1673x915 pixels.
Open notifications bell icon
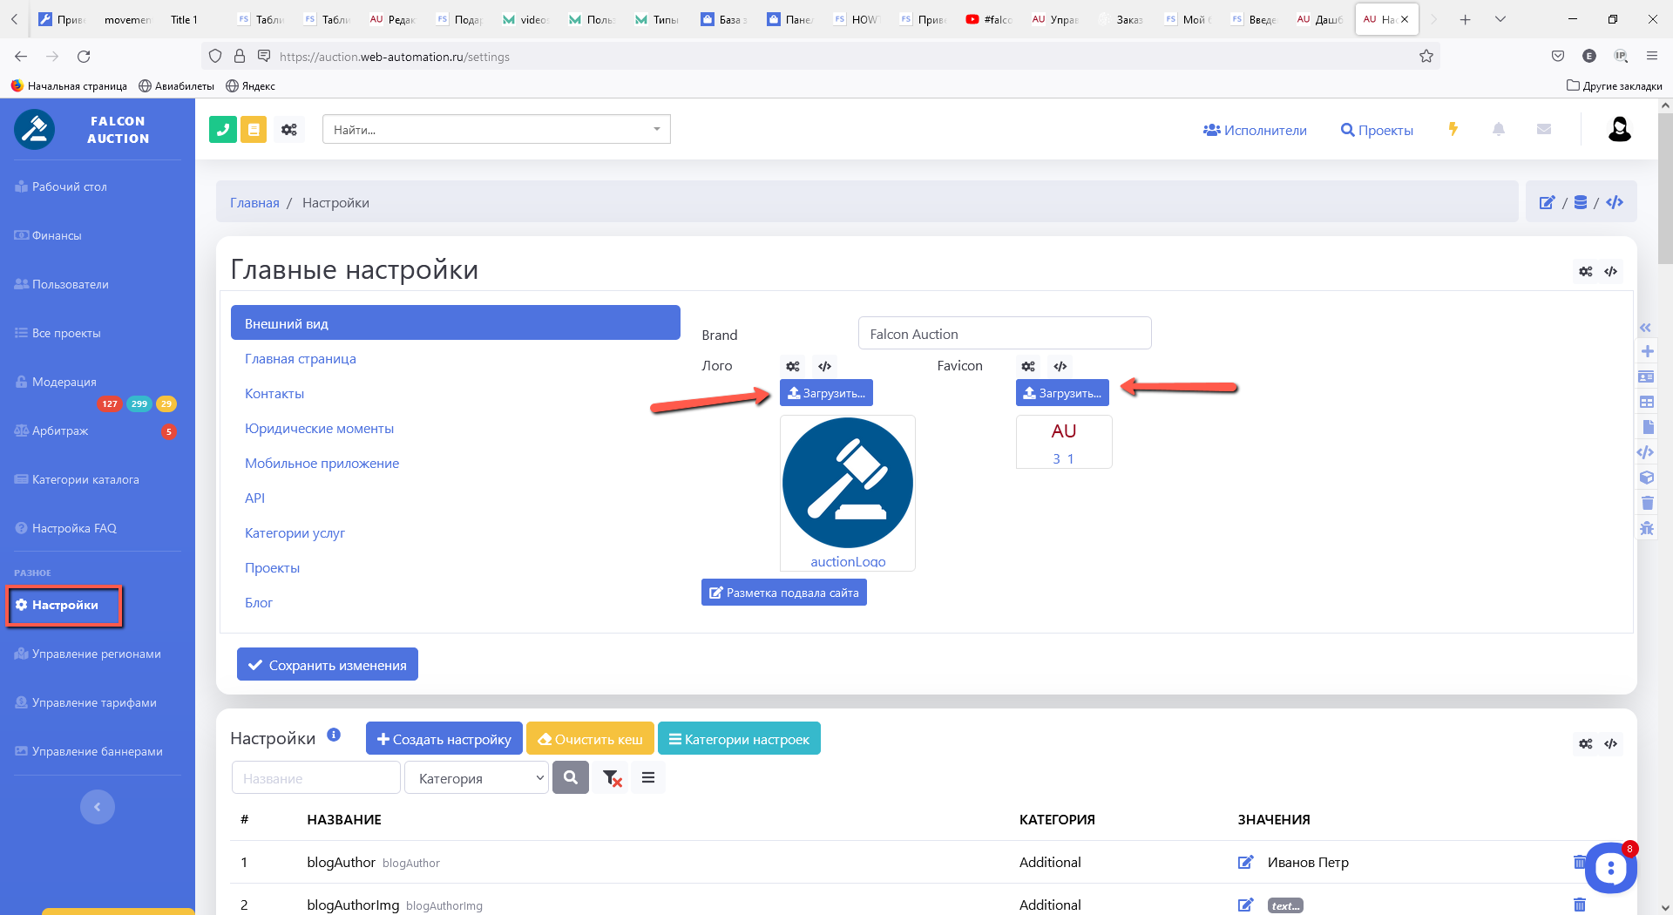point(1498,130)
